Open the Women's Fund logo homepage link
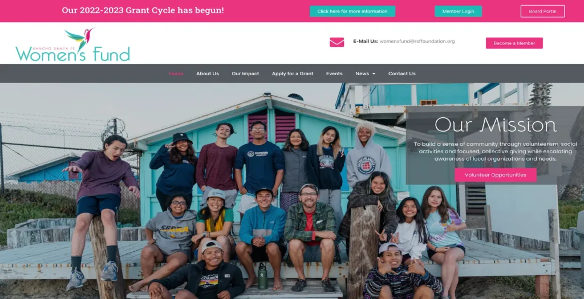This screenshot has height=299, width=584. click(72, 44)
